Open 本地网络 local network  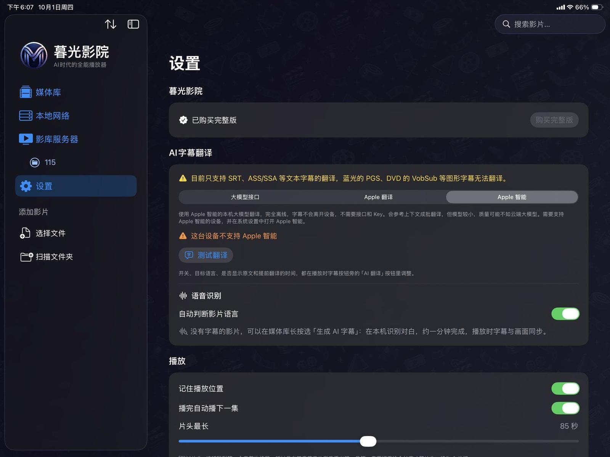click(76, 116)
